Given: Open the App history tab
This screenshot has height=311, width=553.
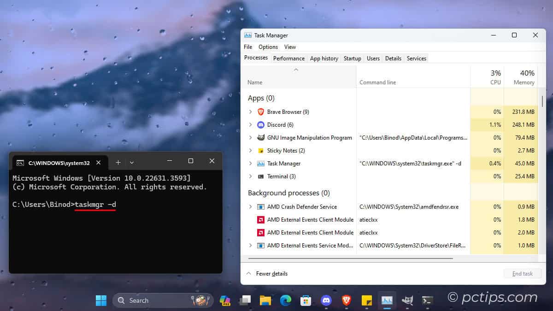Looking at the screenshot, I should 324,58.
